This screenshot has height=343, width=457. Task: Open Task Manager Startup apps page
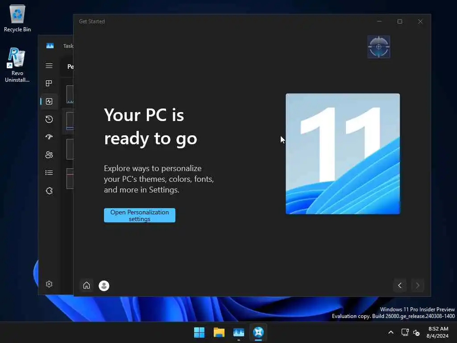[49, 137]
